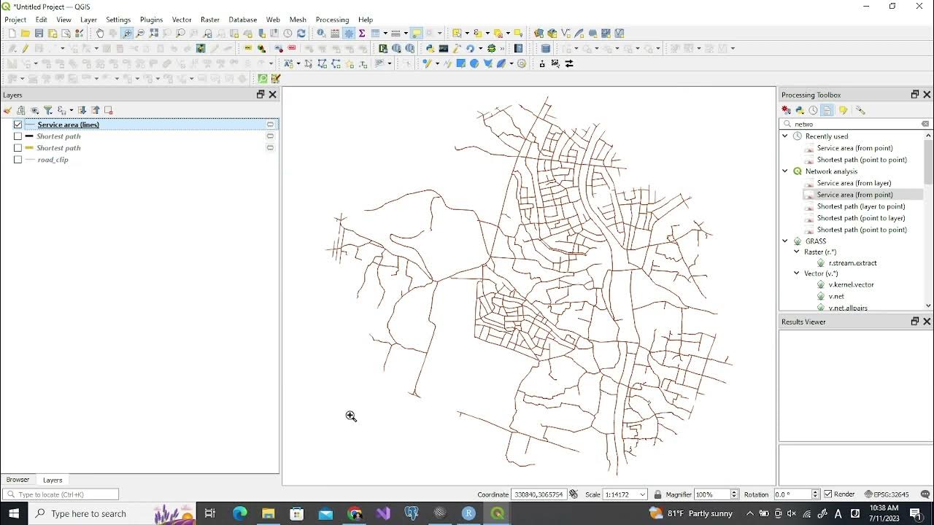Clear the toolbox search field
This screenshot has width=934, height=525.
925,124
